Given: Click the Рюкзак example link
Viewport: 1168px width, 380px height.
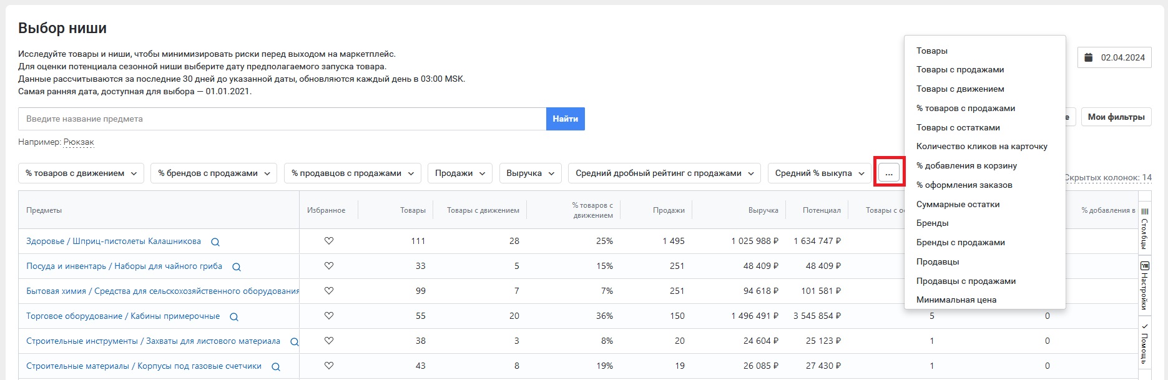Looking at the screenshot, I should 79,142.
